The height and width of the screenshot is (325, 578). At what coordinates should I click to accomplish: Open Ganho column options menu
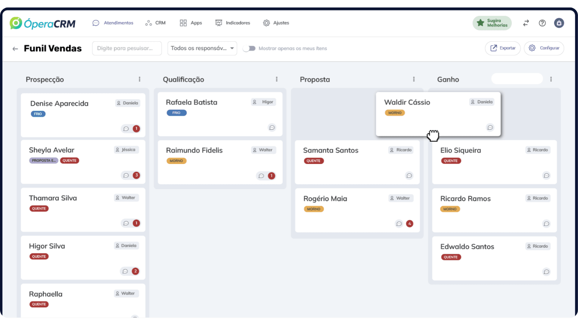[551, 79]
